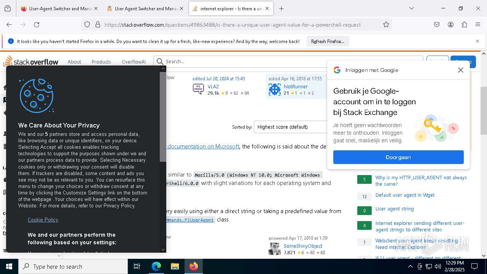Launch Microsoft Edge from the taskbar
This screenshot has height=274, width=487.
tap(156, 266)
